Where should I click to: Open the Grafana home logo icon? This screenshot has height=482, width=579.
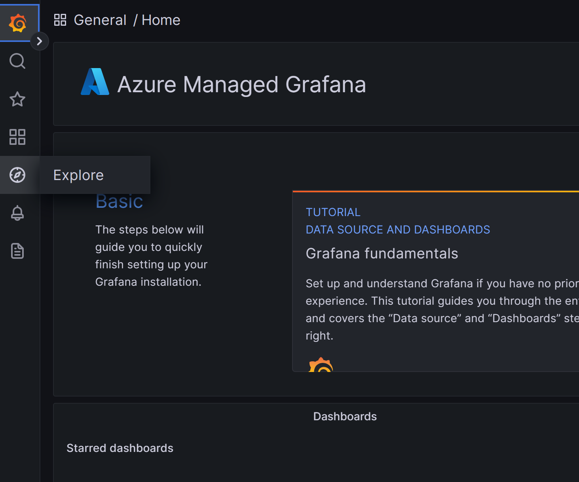pos(17,23)
